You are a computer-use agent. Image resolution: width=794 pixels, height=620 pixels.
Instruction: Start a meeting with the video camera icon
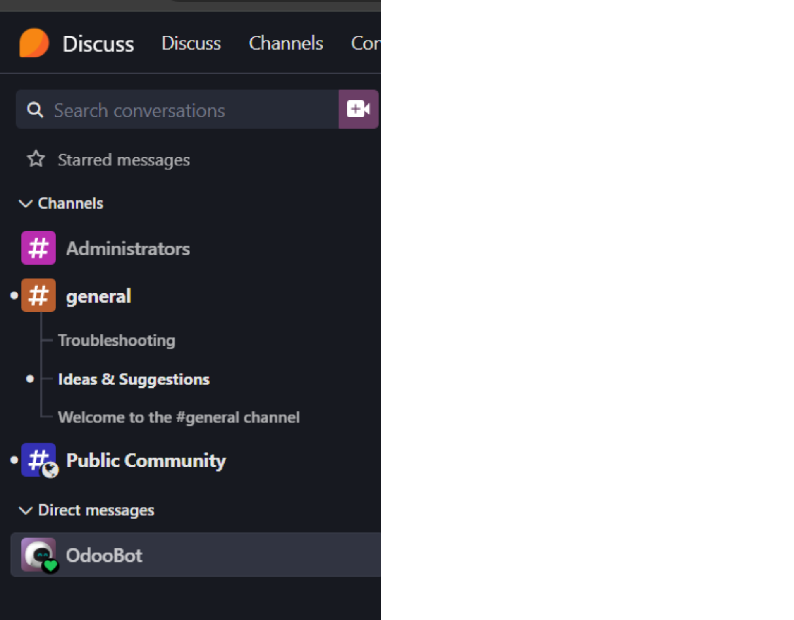tap(358, 109)
